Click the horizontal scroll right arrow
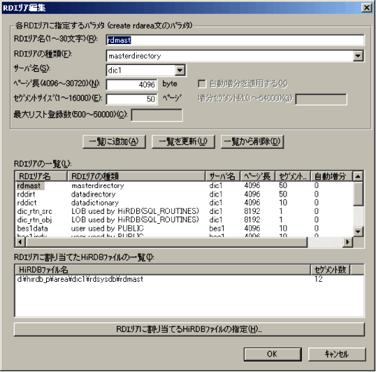 (347, 242)
